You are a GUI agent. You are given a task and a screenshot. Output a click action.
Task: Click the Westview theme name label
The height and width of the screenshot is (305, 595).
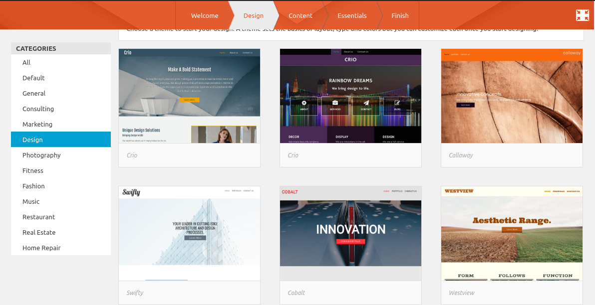coord(461,293)
